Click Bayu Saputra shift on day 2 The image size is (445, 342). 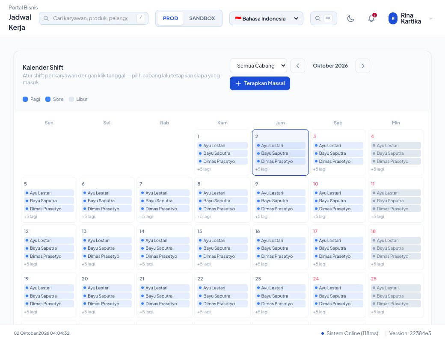tap(280, 153)
